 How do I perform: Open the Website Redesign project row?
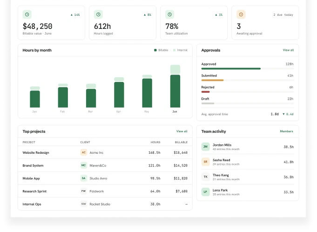pos(105,152)
